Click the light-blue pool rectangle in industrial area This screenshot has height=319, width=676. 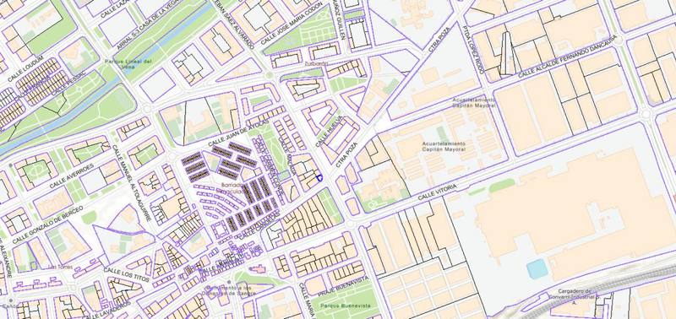(537, 268)
